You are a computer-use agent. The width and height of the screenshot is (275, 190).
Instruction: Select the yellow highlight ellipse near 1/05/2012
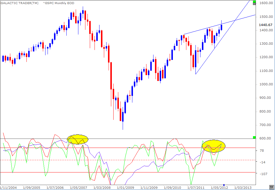pyautogui.click(x=214, y=146)
